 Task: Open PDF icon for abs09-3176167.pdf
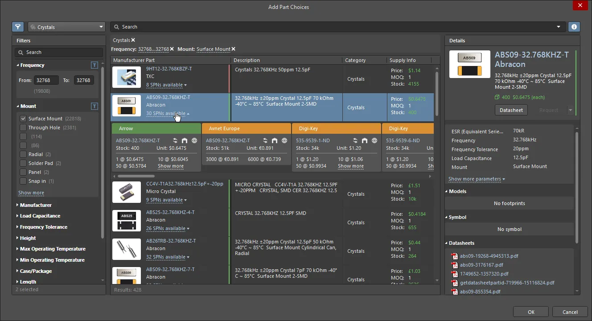[455, 265]
